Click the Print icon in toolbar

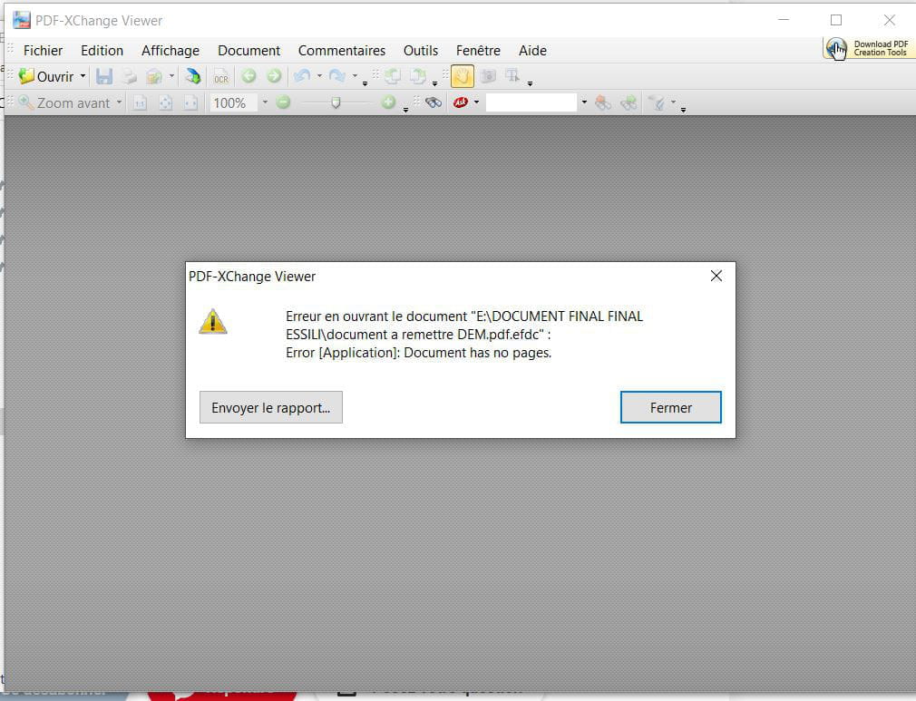click(129, 76)
